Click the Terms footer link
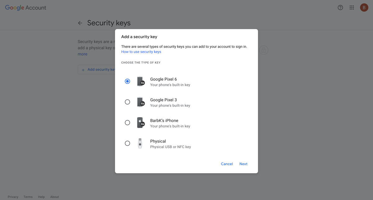The height and width of the screenshot is (200, 373). tap(28, 197)
